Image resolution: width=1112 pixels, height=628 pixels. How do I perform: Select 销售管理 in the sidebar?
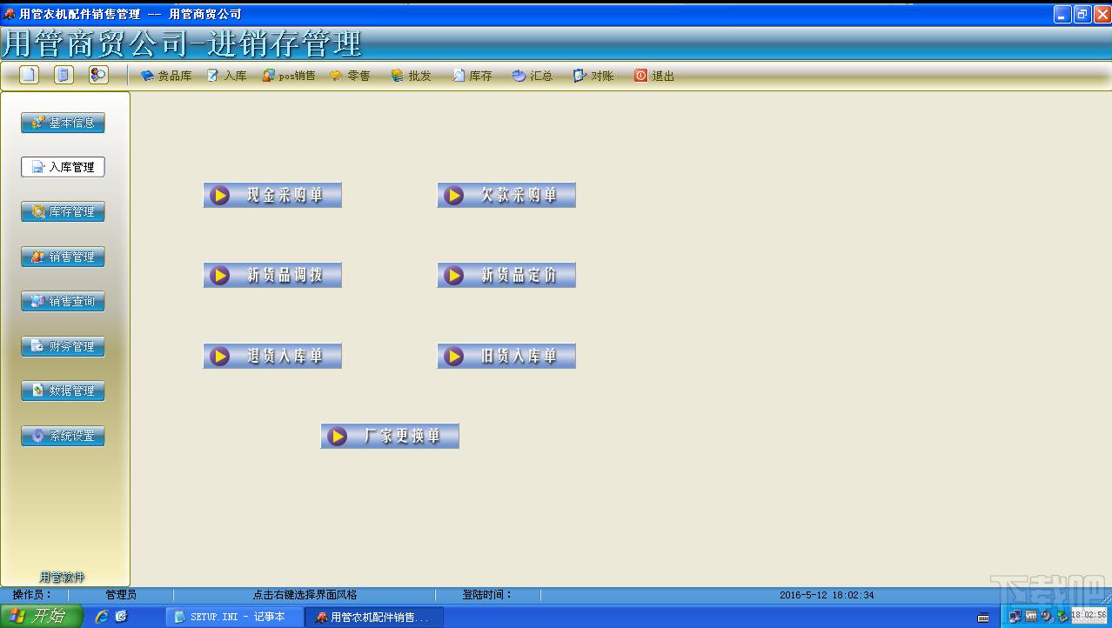tap(63, 257)
